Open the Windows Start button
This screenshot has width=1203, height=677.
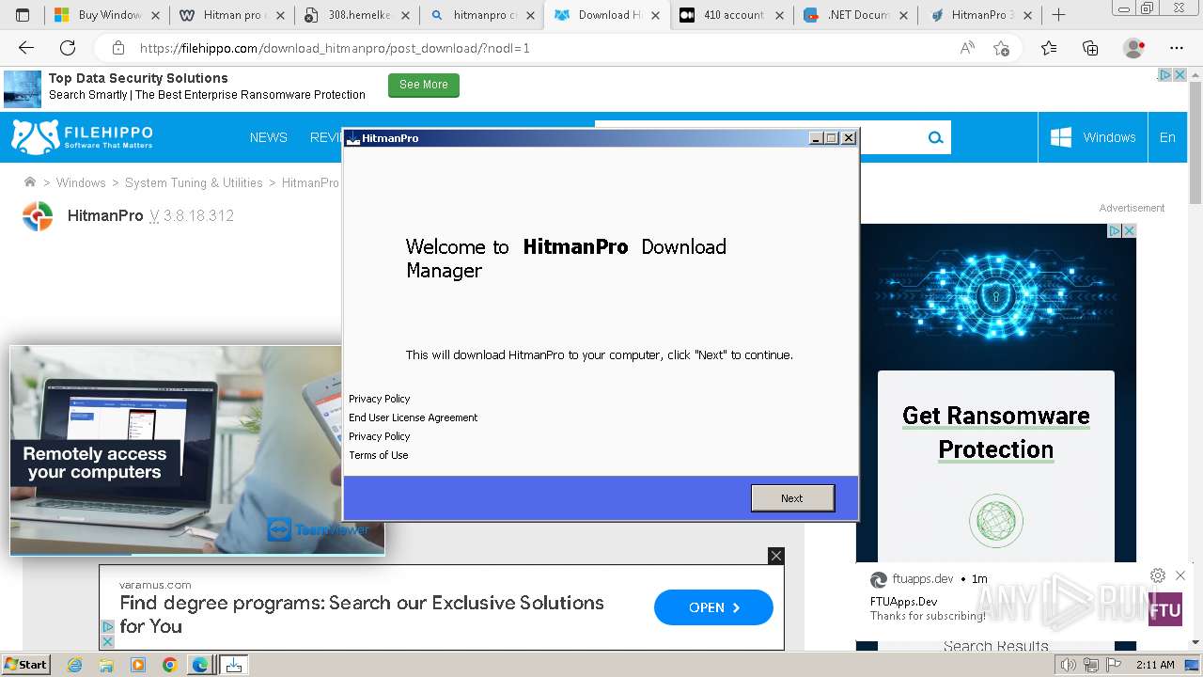click(26, 664)
